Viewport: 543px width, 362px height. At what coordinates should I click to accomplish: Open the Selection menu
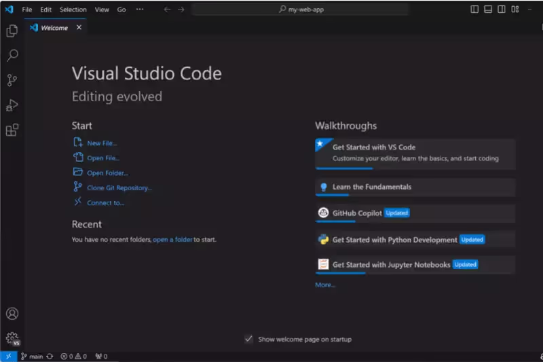(73, 10)
